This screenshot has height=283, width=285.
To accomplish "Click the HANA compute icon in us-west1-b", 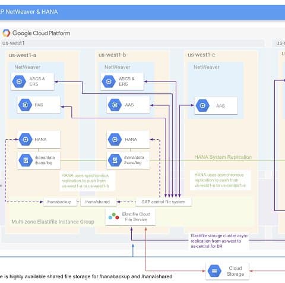I will 115,140.
